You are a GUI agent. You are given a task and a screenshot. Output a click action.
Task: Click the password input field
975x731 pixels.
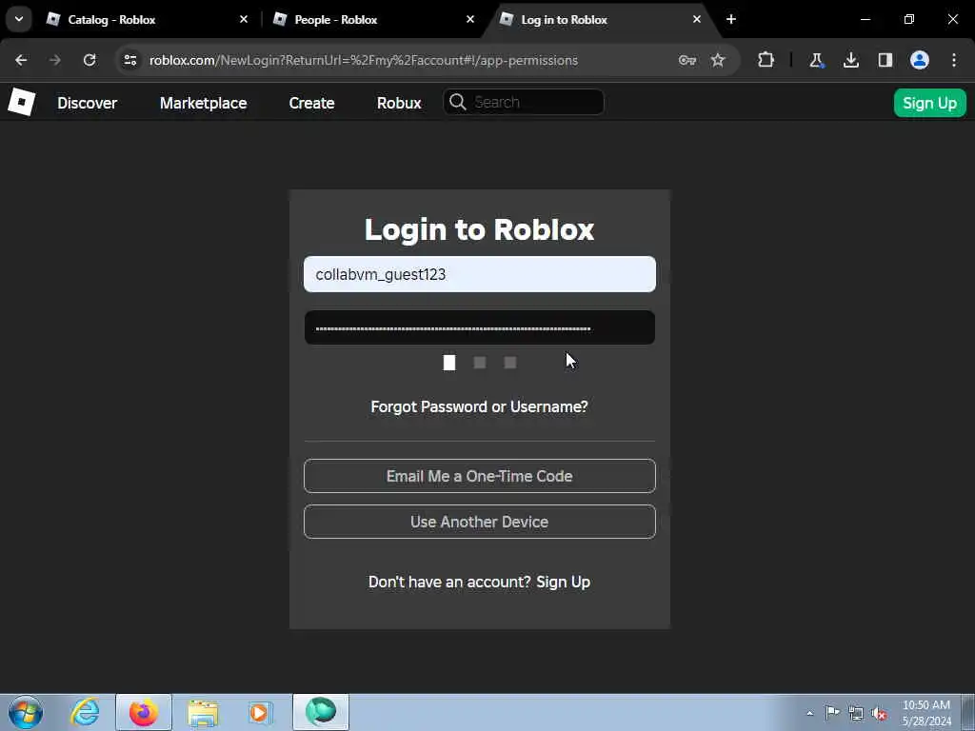[480, 327]
